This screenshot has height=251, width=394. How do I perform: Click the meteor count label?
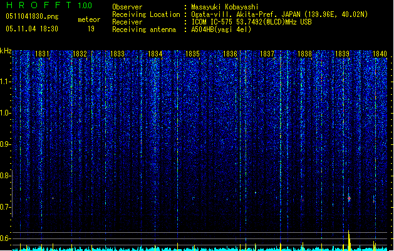89,19
